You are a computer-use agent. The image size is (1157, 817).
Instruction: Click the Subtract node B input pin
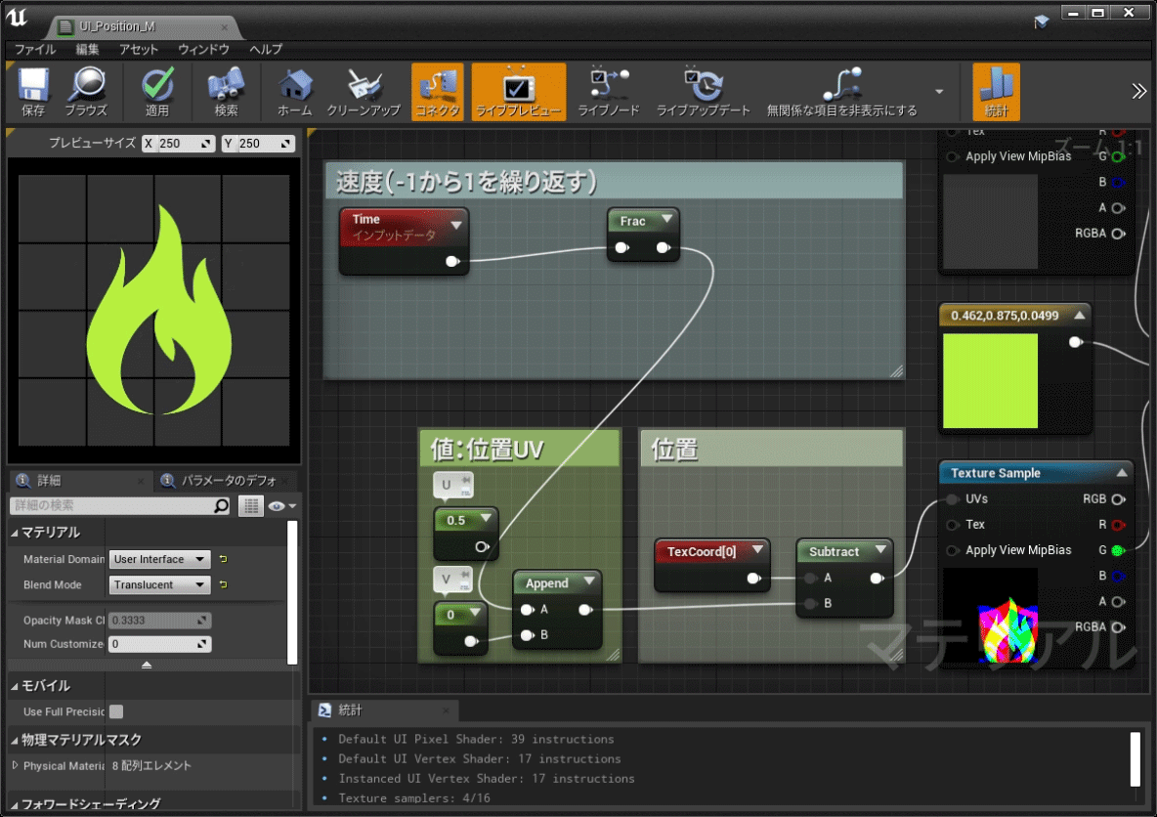point(811,604)
